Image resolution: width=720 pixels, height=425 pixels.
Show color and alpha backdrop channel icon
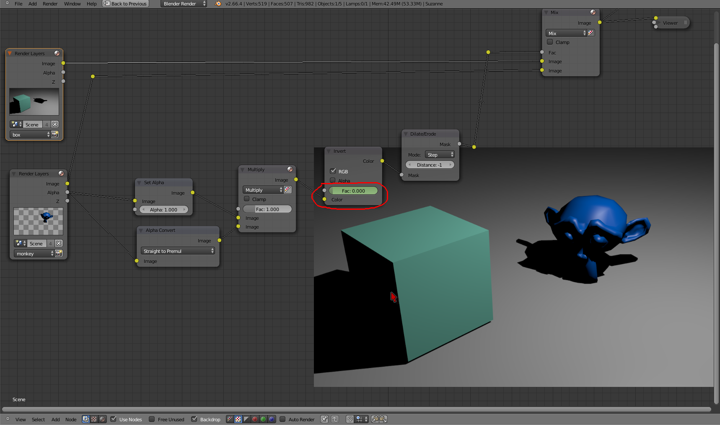pos(230,419)
